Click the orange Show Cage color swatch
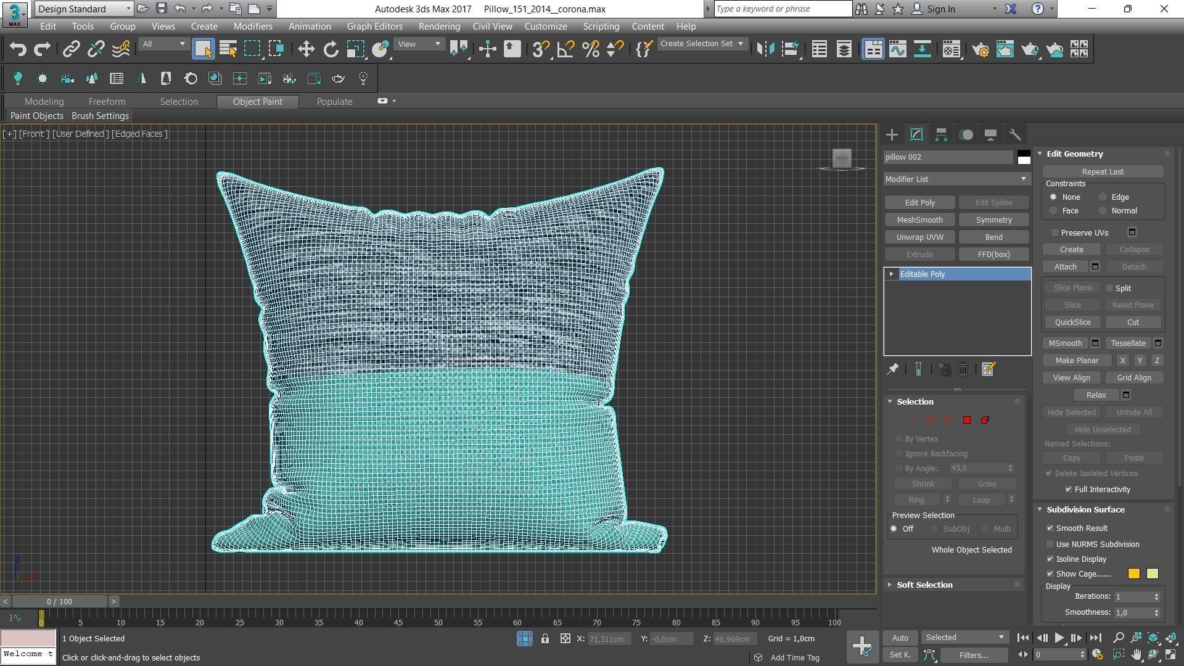This screenshot has height=666, width=1184. click(x=1133, y=574)
